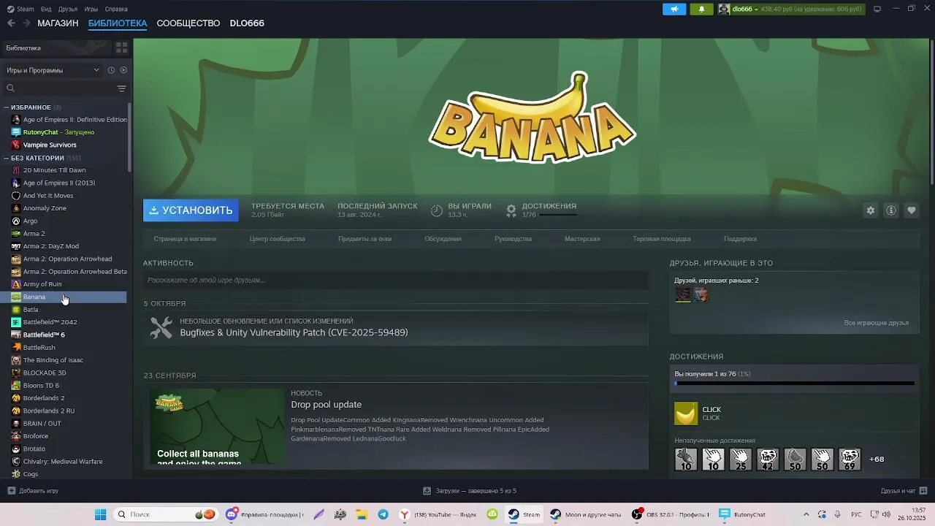Open Торговая площадка link
The width and height of the screenshot is (935, 526).
tap(662, 239)
